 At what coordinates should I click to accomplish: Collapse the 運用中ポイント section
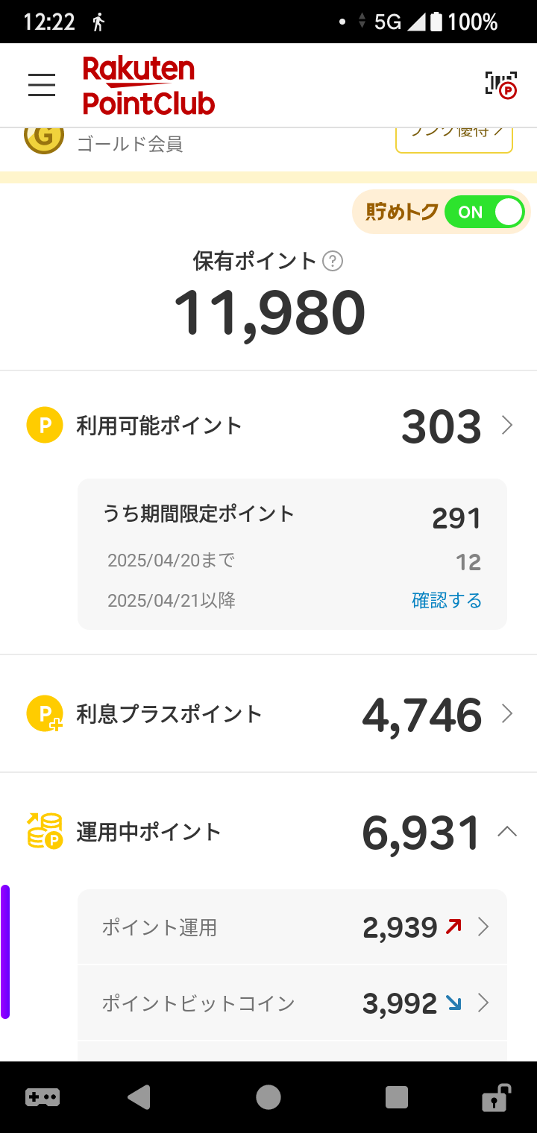[507, 831]
